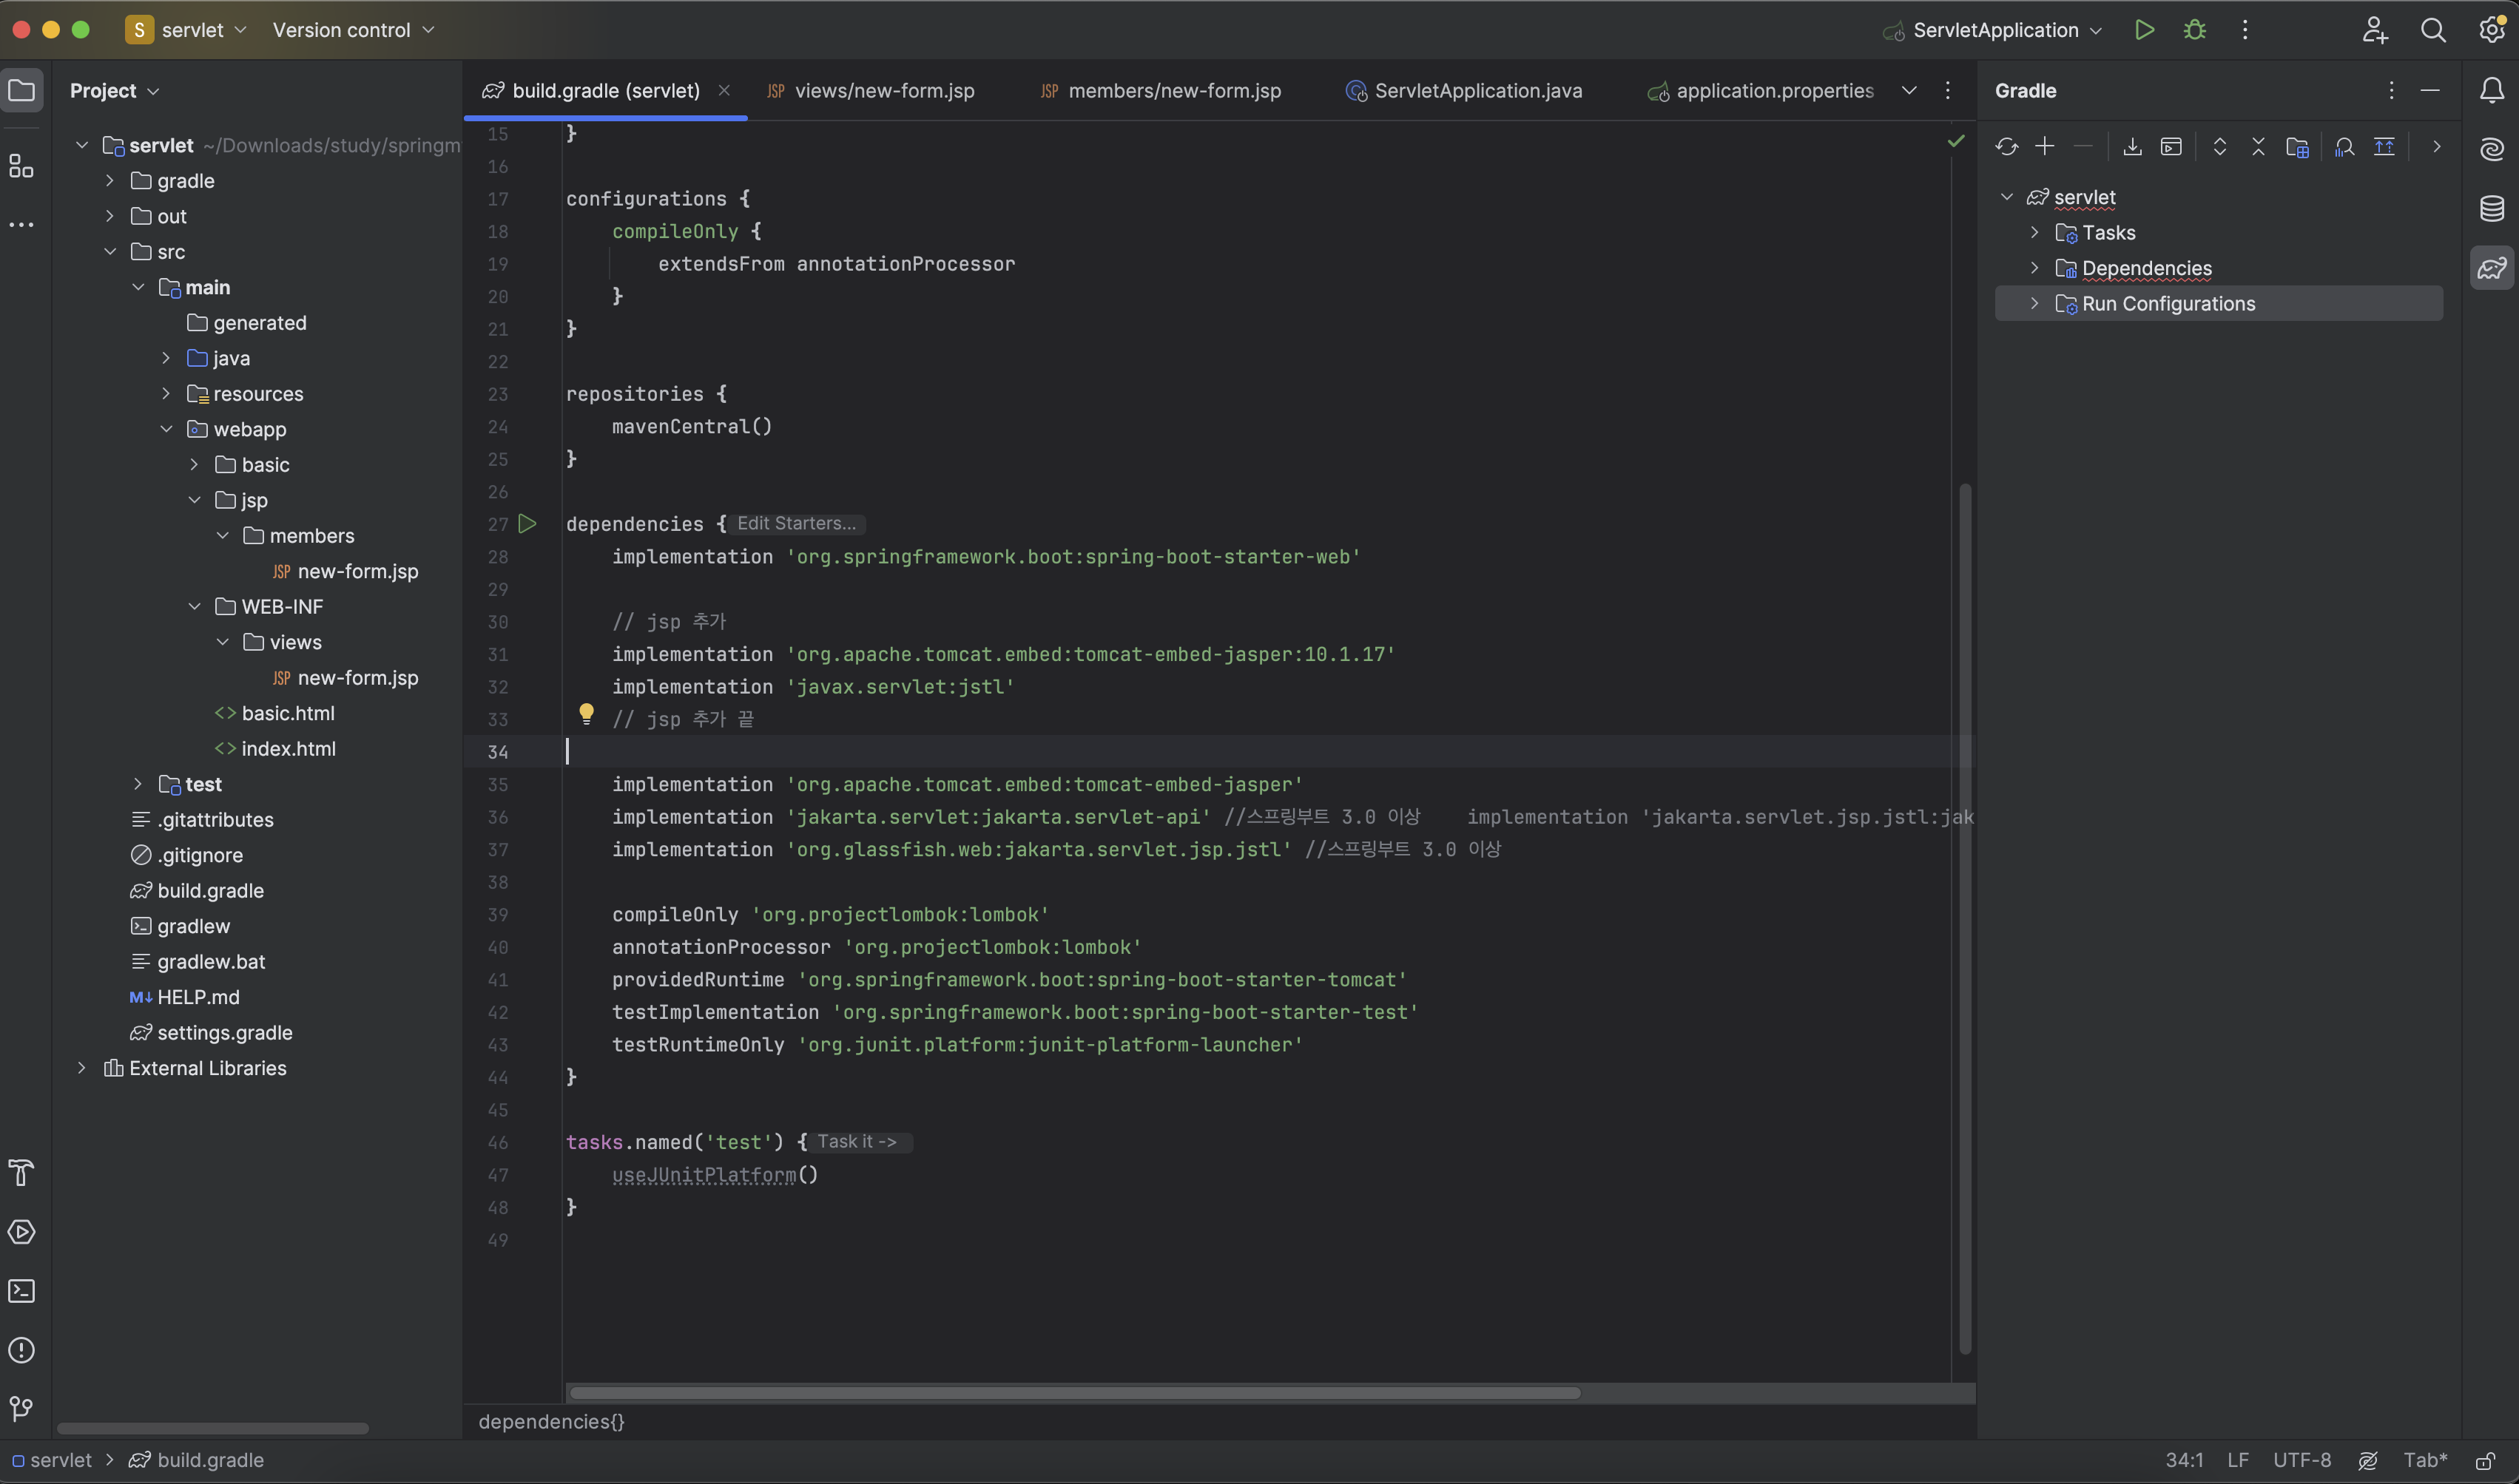Open more run actions three-dot menu
The image size is (2519, 1484).
coord(2245,30)
